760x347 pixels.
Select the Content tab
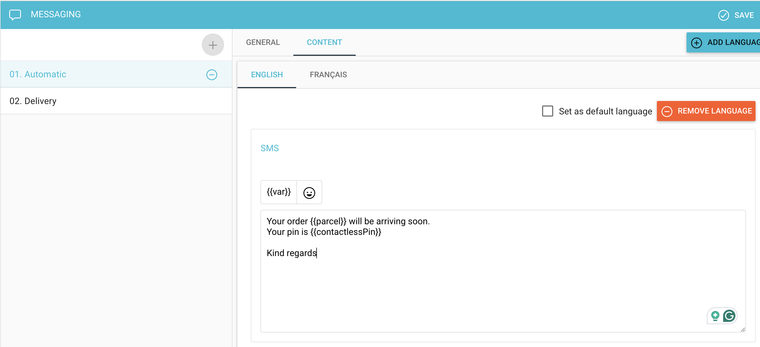[324, 42]
